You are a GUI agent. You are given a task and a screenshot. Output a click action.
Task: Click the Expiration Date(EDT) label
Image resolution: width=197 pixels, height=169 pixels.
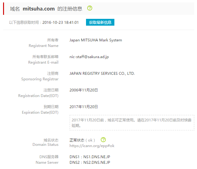40,112
